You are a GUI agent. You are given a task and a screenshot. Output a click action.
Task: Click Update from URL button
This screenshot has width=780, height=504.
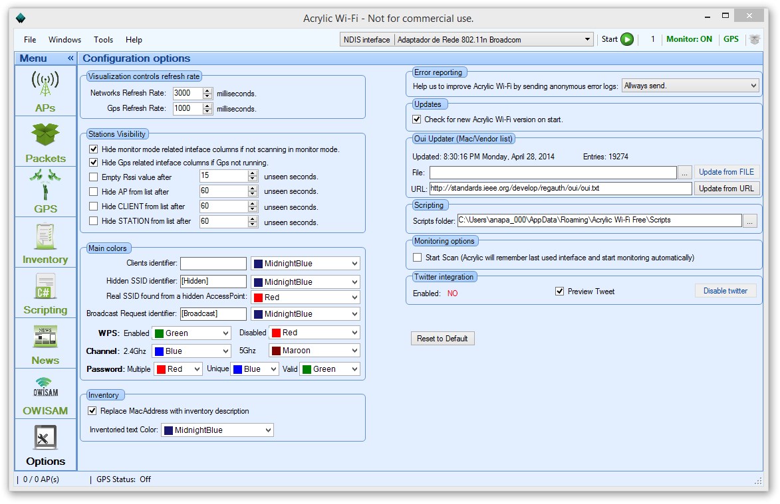[x=726, y=188]
